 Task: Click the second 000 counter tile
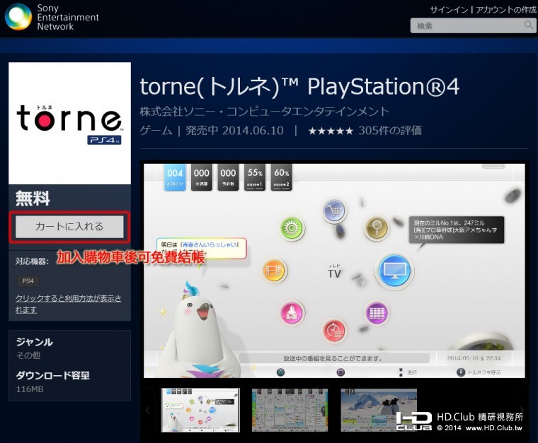click(228, 177)
